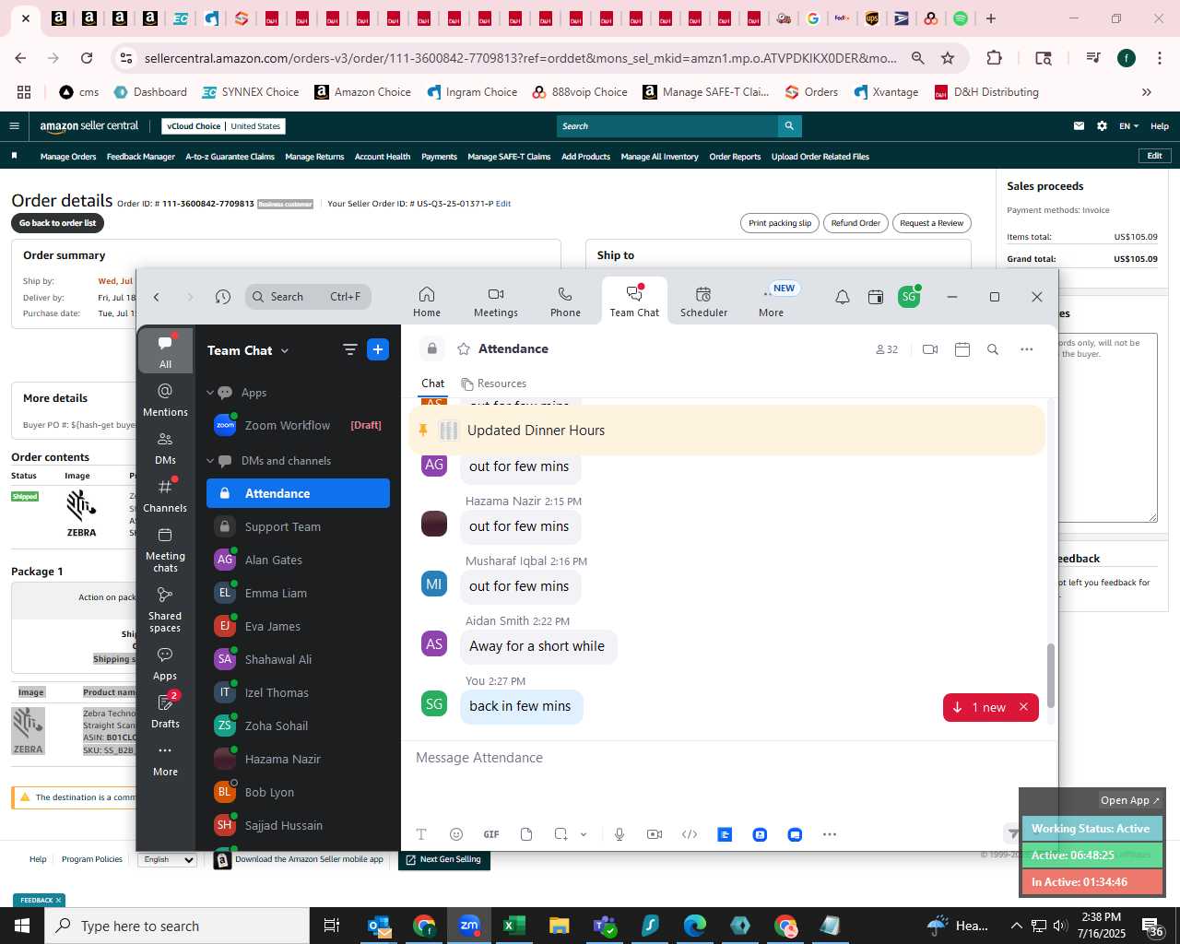Open the chat list filter icon
The height and width of the screenshot is (944, 1180).
(349, 349)
